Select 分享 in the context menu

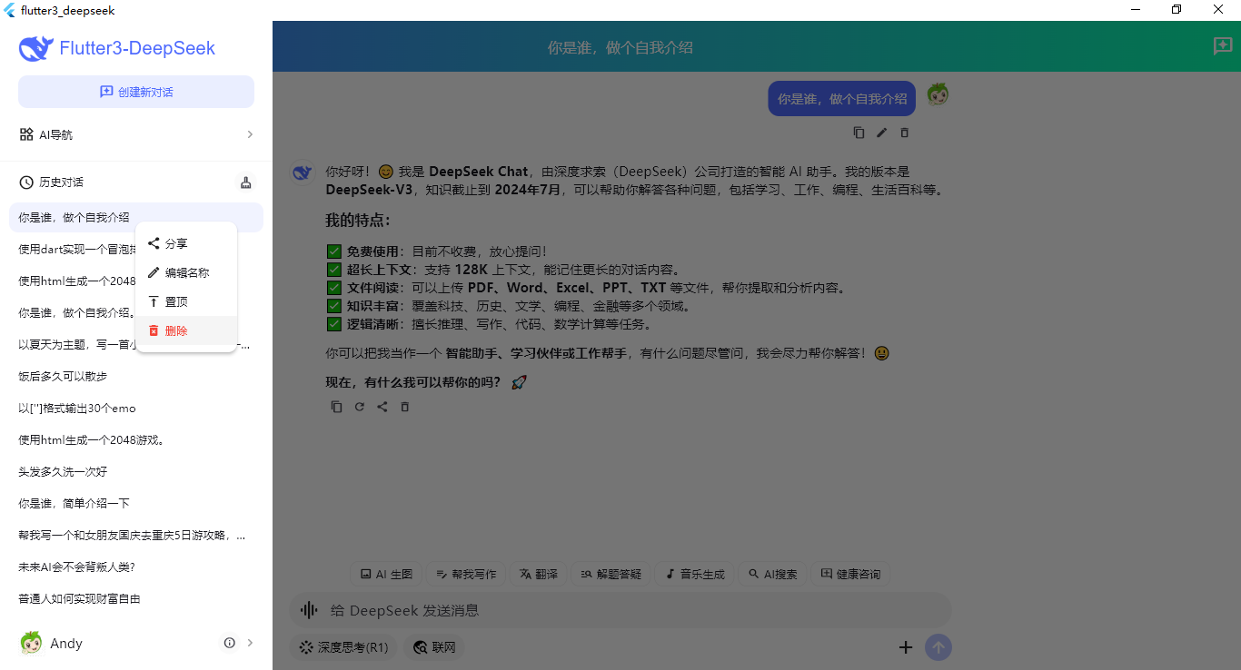[186, 243]
